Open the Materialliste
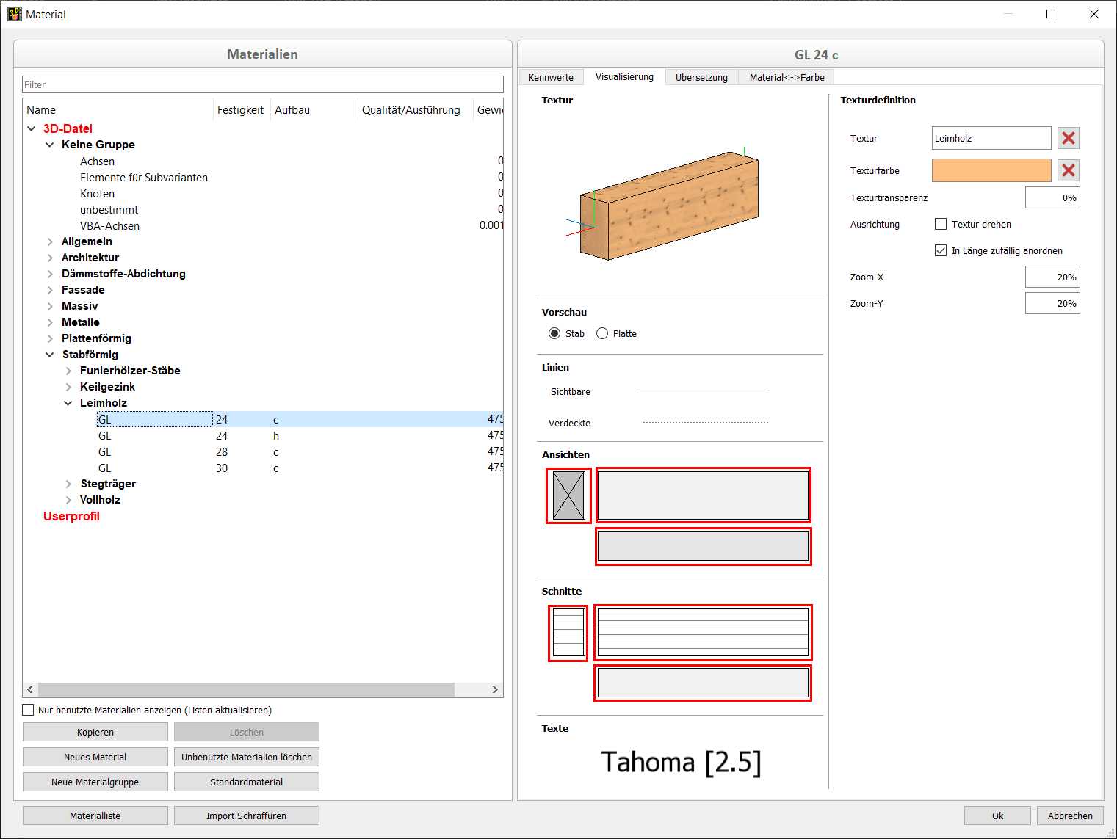This screenshot has height=839, width=1117. tap(95, 816)
